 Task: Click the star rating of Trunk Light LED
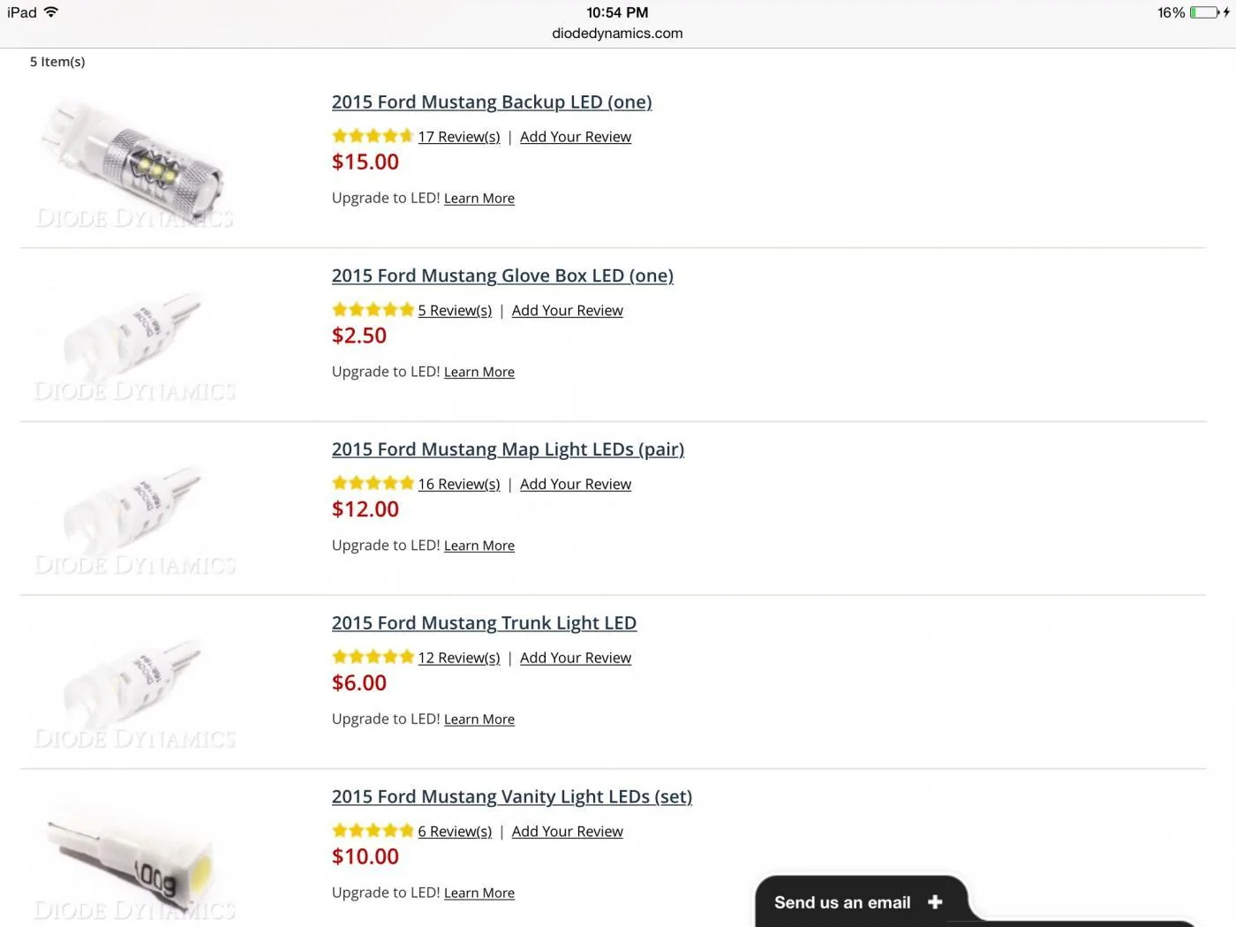(373, 657)
